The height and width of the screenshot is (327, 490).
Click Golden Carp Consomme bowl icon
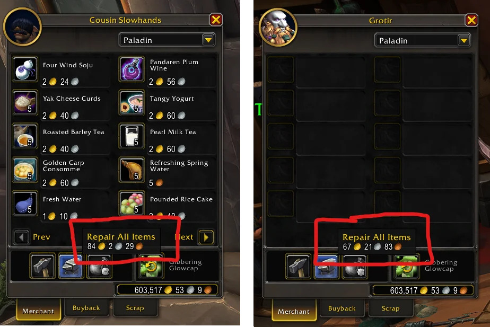click(x=25, y=170)
